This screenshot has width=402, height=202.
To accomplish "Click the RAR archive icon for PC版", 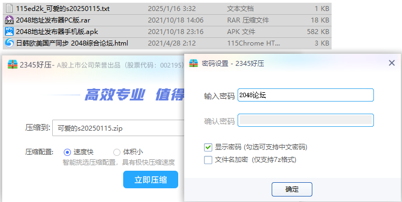I will coord(9,20).
